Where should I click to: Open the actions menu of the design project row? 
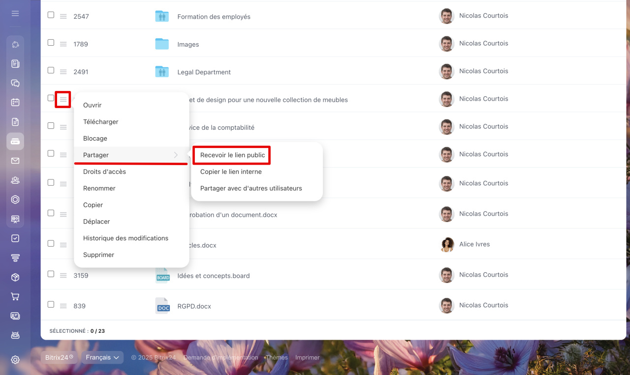pyautogui.click(x=63, y=99)
